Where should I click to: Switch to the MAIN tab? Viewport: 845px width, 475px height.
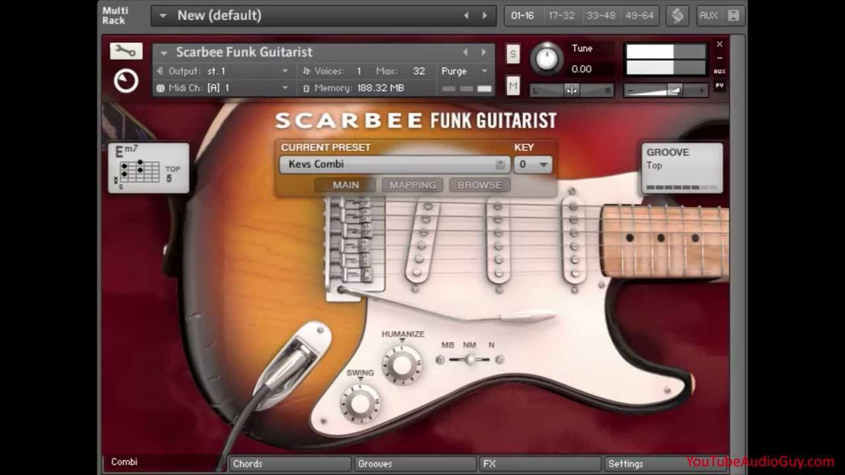(x=345, y=185)
